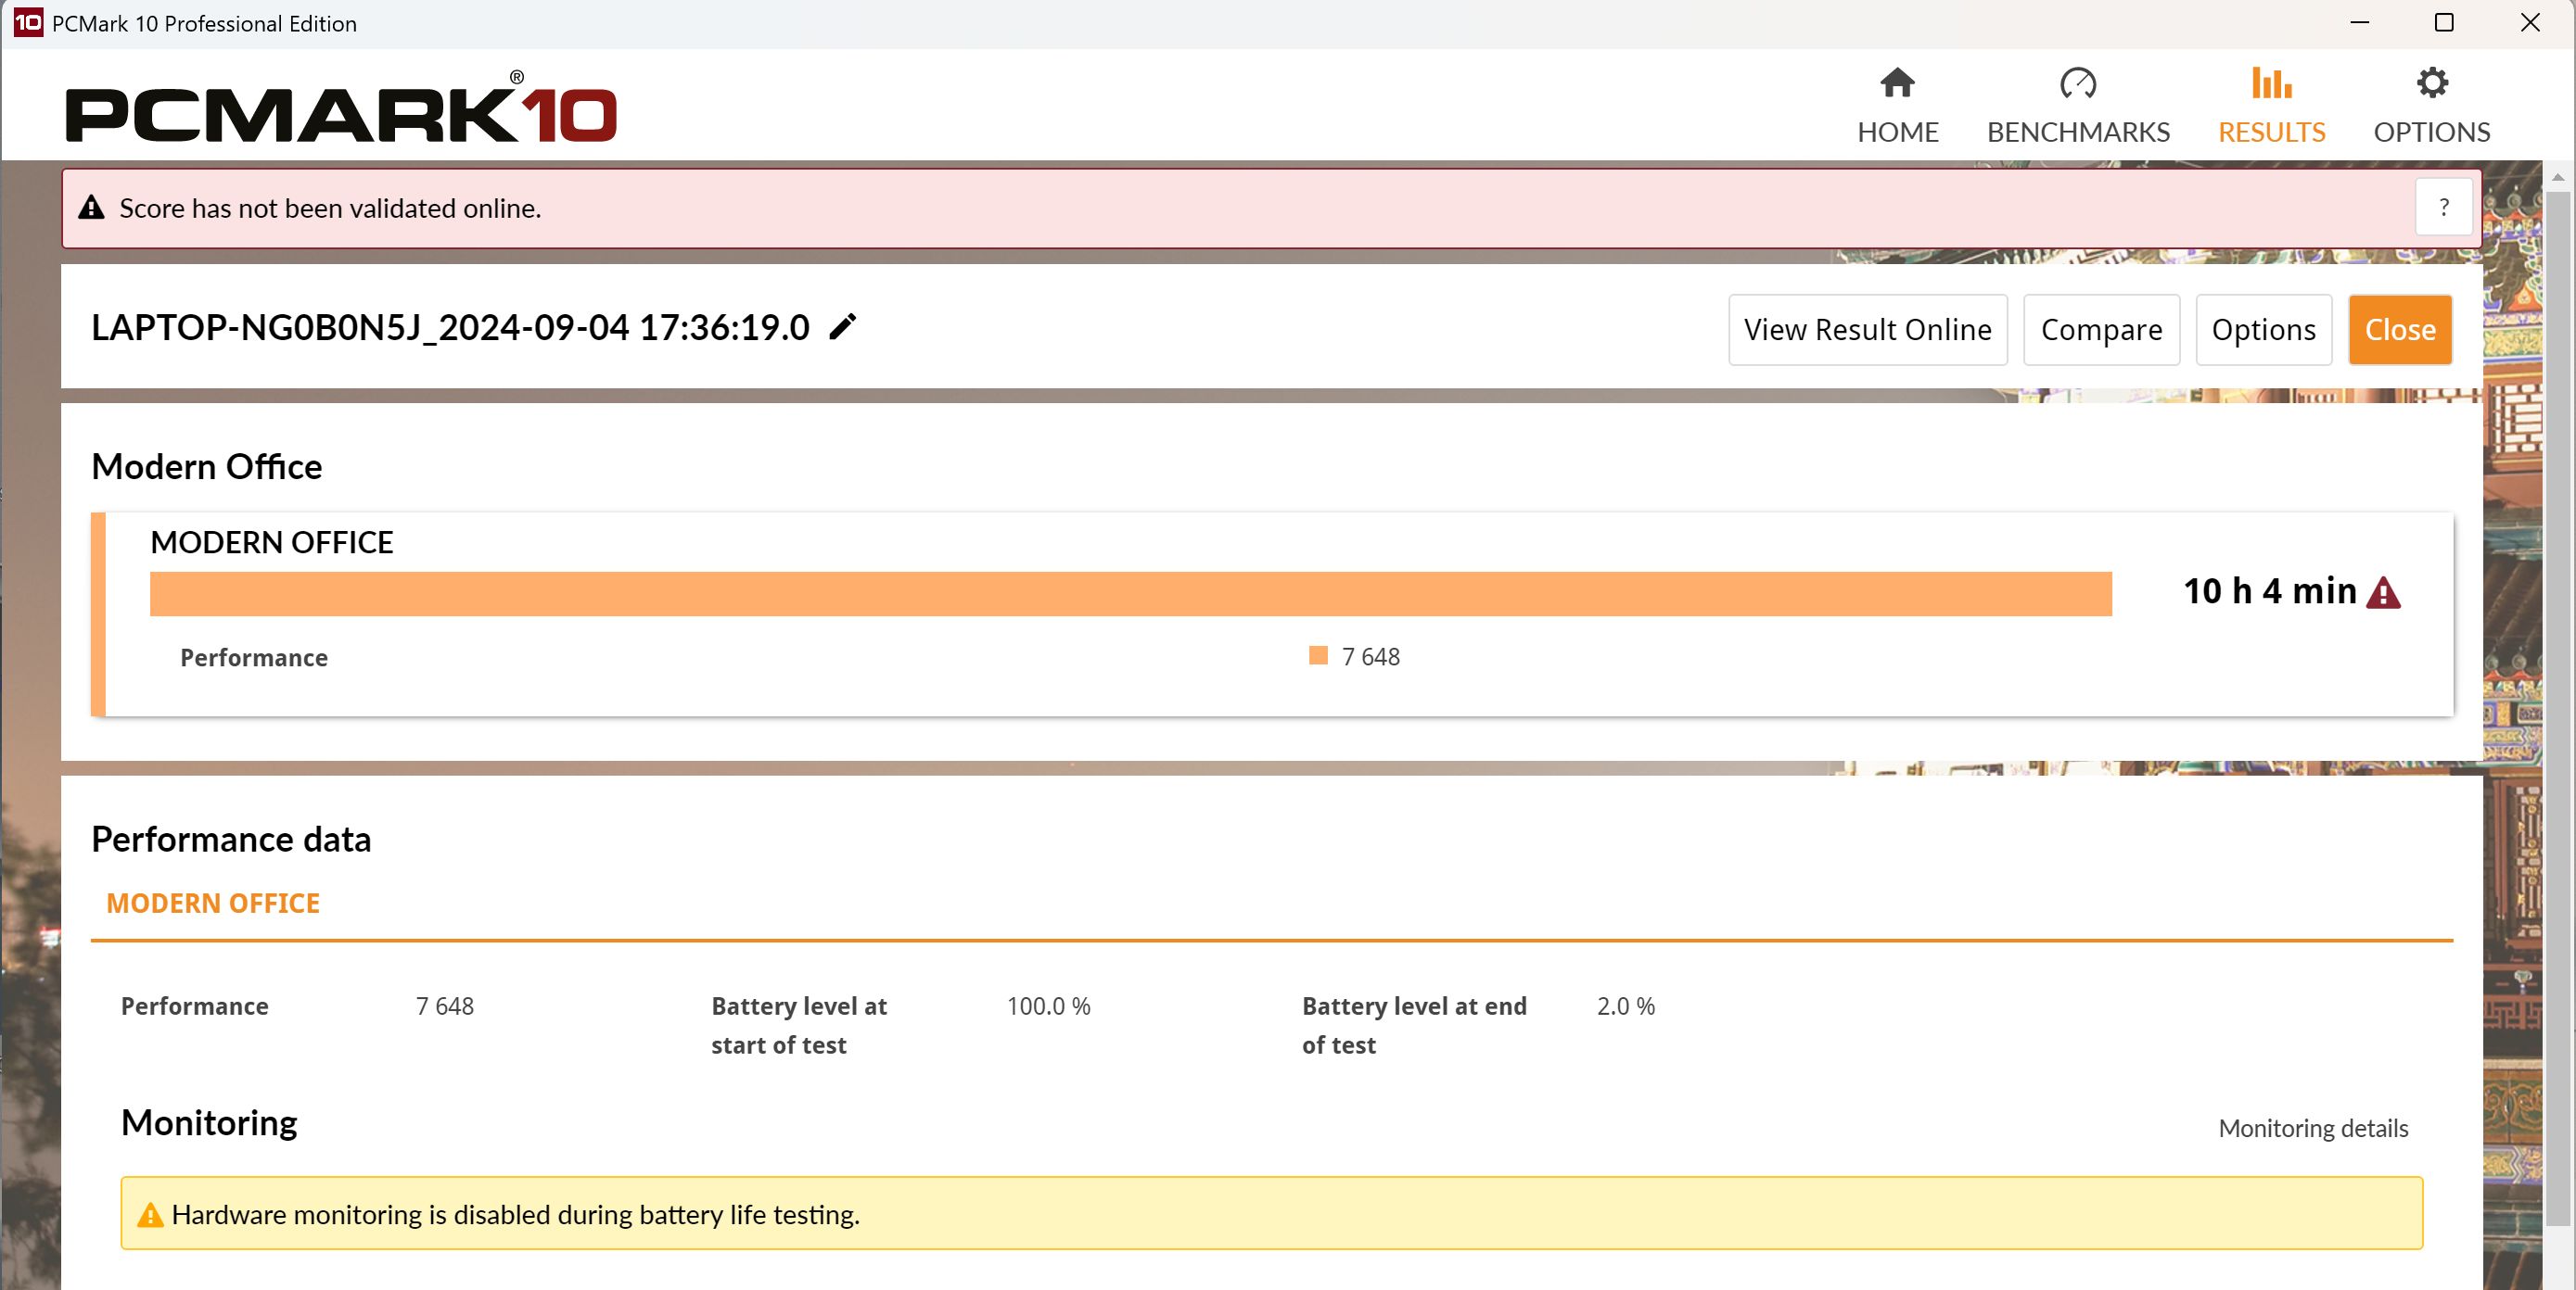
Task: Click the question mark help button
Action: click(x=2444, y=207)
